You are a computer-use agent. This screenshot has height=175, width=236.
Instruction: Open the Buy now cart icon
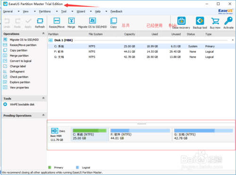[215, 21]
